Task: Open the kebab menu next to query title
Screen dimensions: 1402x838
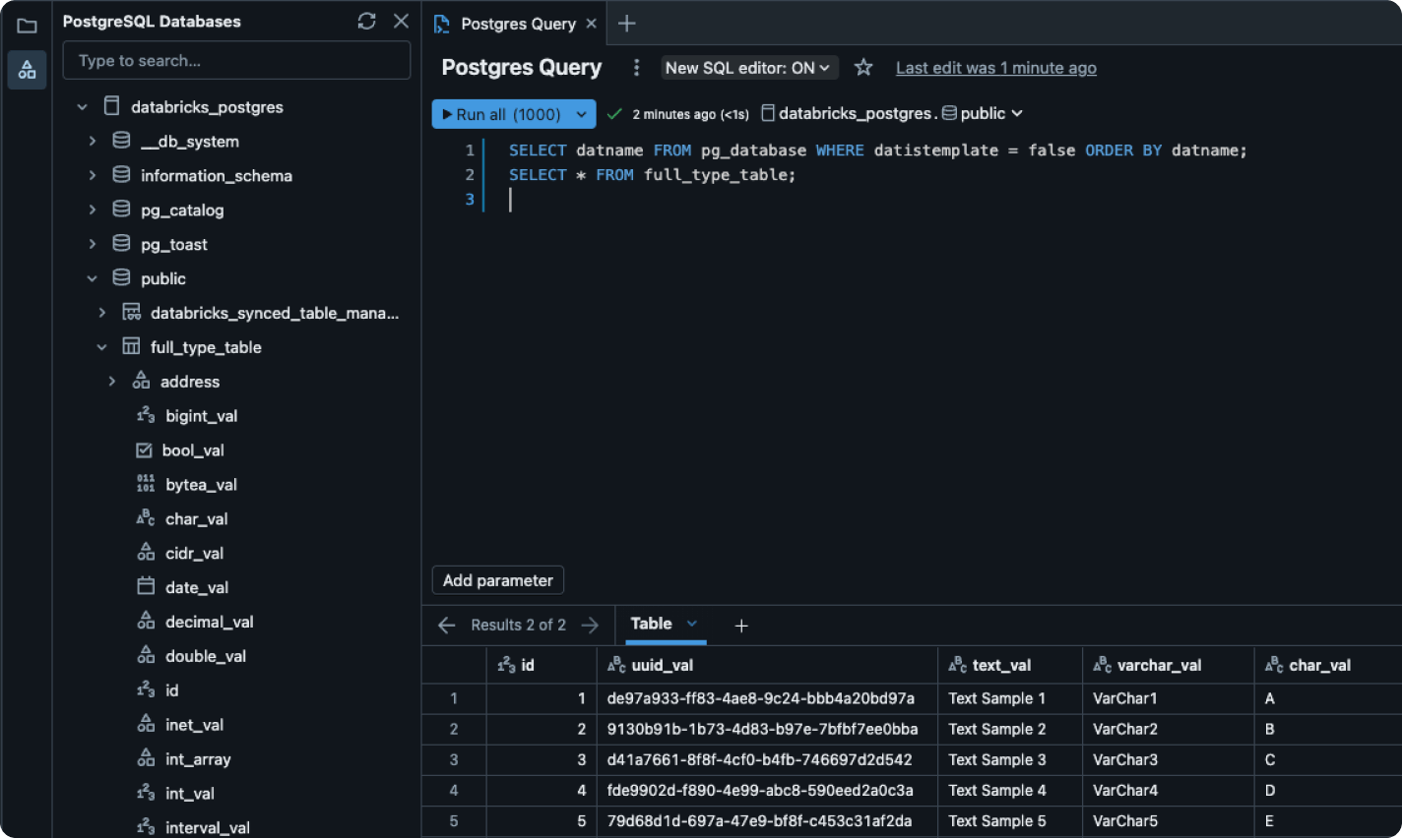Action: [x=636, y=67]
